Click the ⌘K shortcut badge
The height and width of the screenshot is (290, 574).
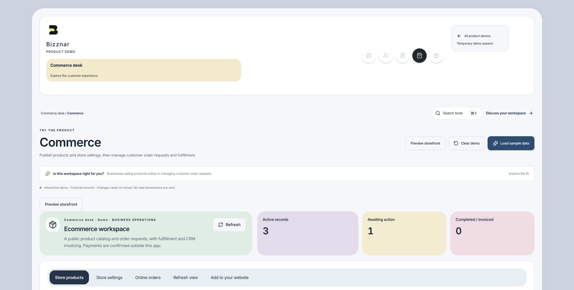click(474, 113)
